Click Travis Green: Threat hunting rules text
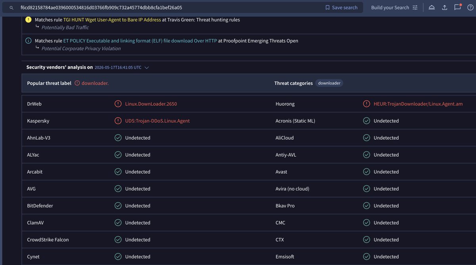The image size is (476, 265). tap(203, 19)
